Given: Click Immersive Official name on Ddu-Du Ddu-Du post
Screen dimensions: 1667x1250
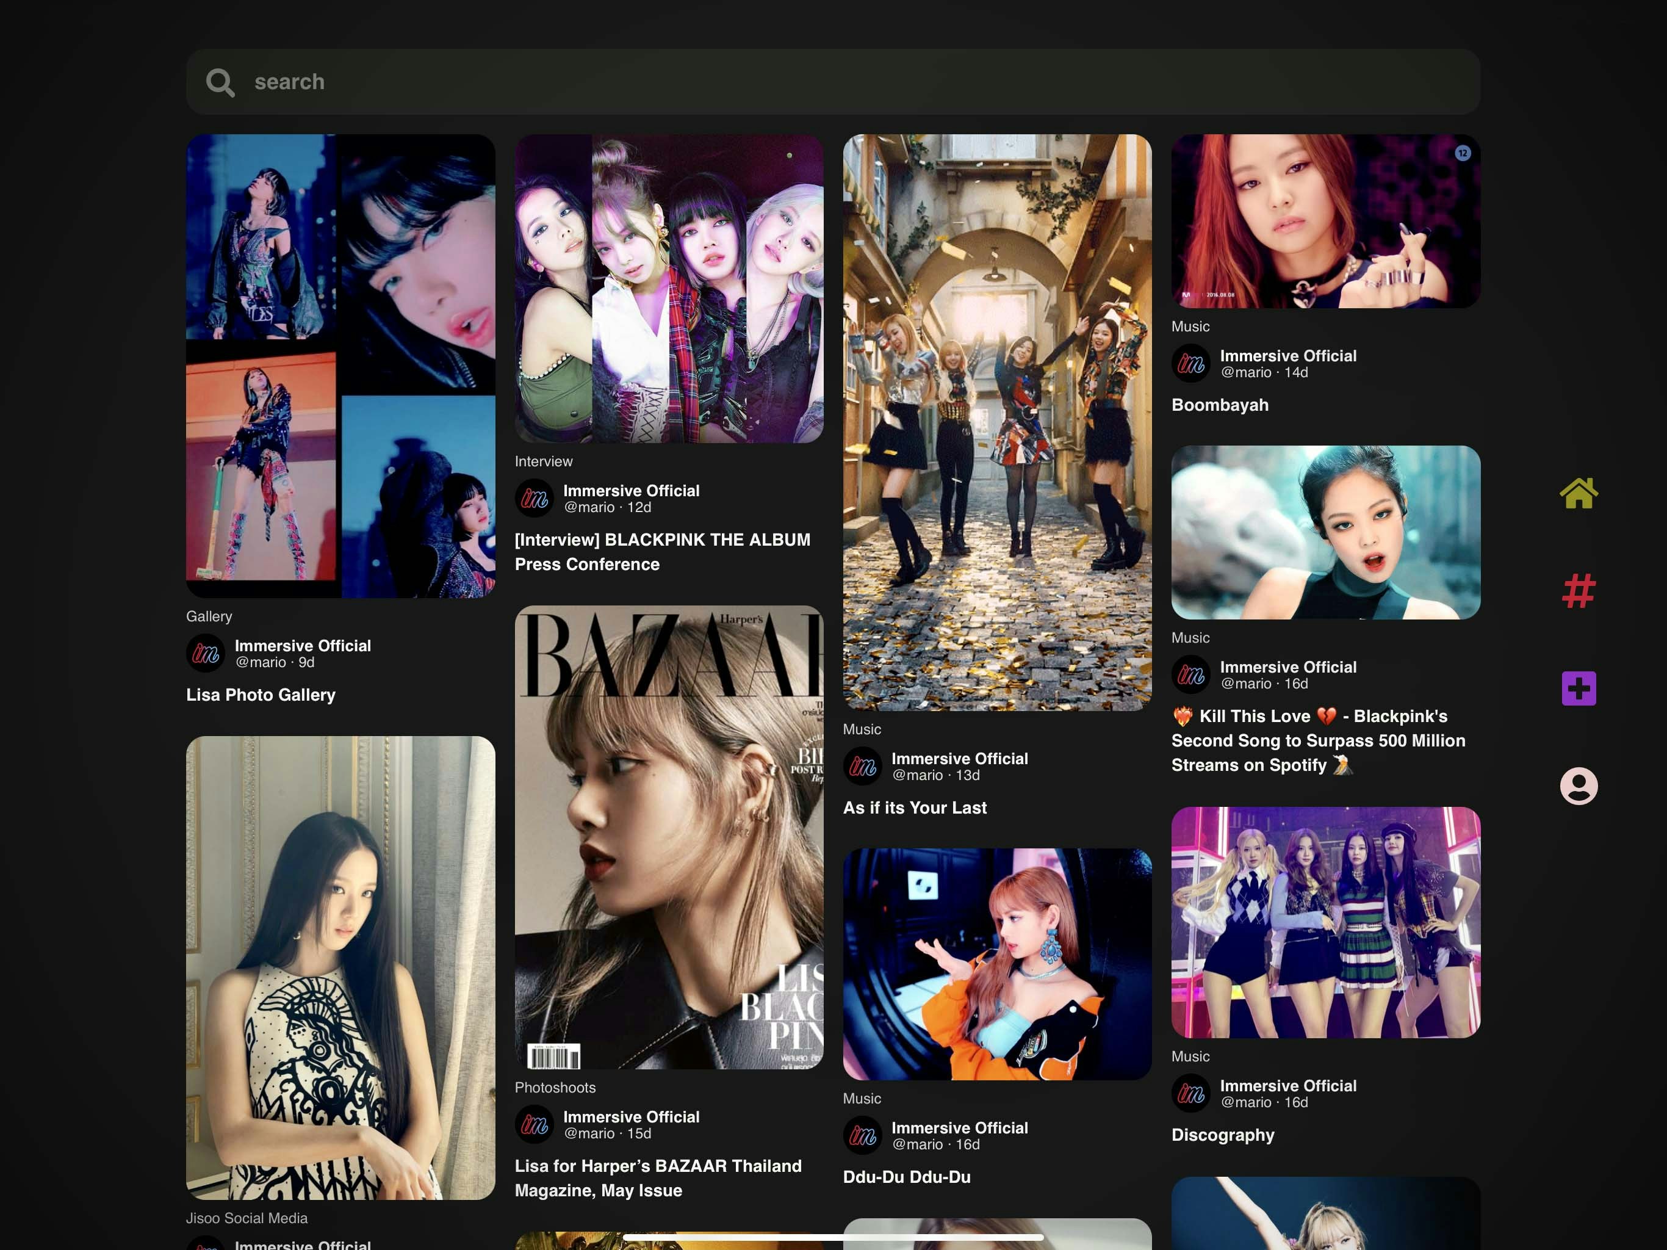Looking at the screenshot, I should click(x=959, y=1127).
